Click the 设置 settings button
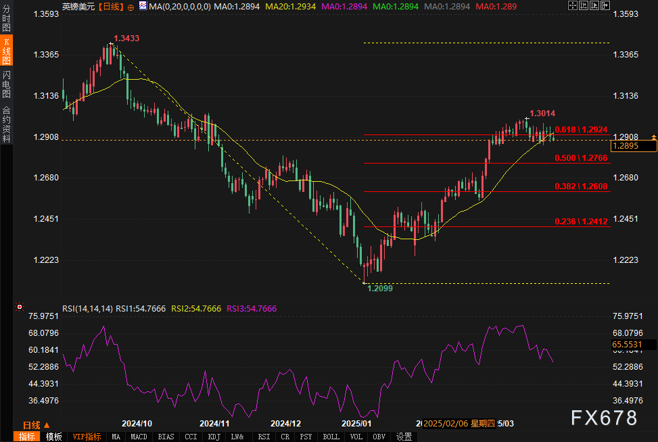The height and width of the screenshot is (442, 658). point(404,437)
